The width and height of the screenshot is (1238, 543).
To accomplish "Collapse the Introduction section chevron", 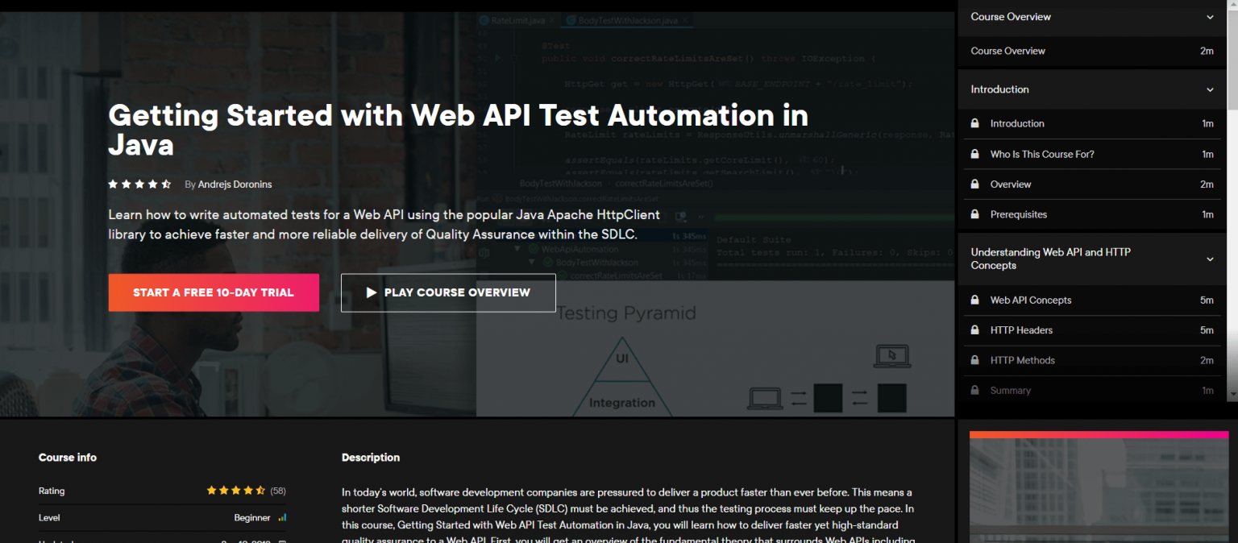I will pos(1210,89).
